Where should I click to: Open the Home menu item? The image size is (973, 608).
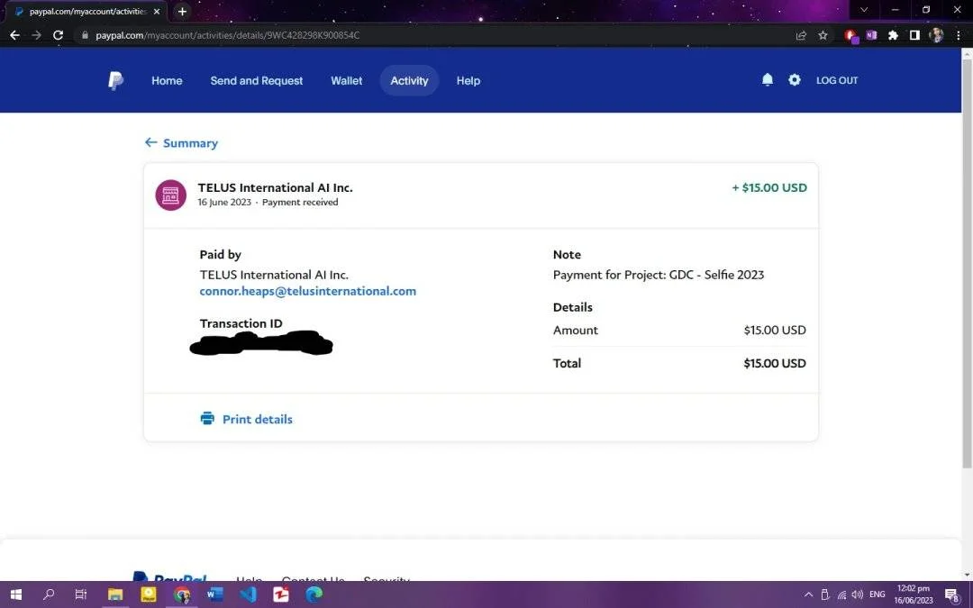pos(167,81)
